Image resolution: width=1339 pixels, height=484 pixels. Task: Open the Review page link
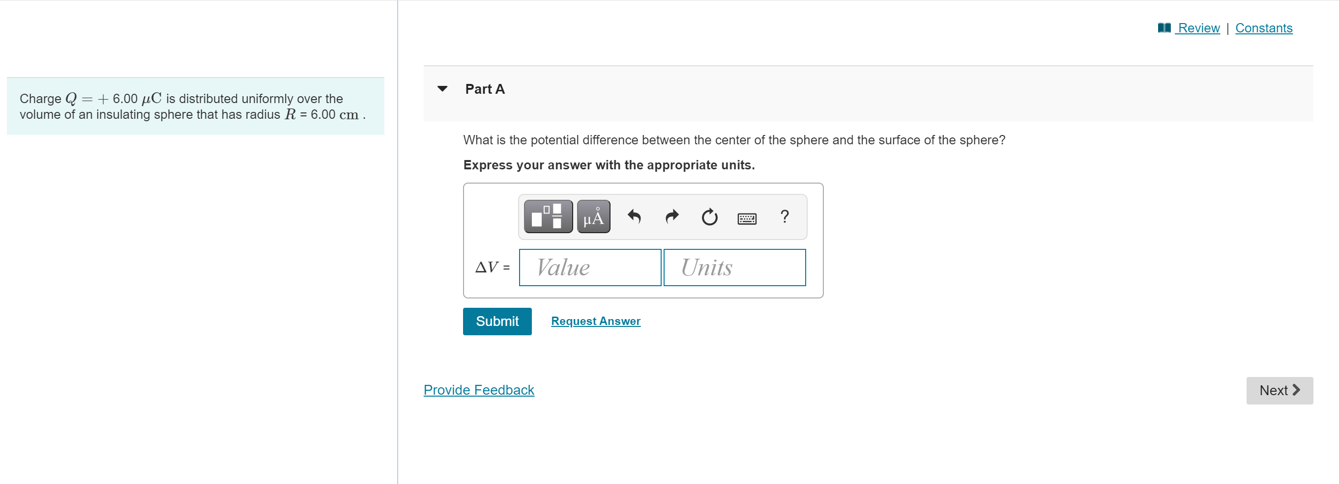tap(1198, 27)
